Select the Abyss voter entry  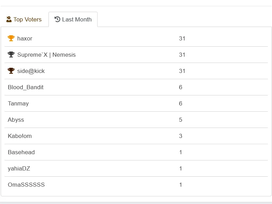tap(16, 120)
